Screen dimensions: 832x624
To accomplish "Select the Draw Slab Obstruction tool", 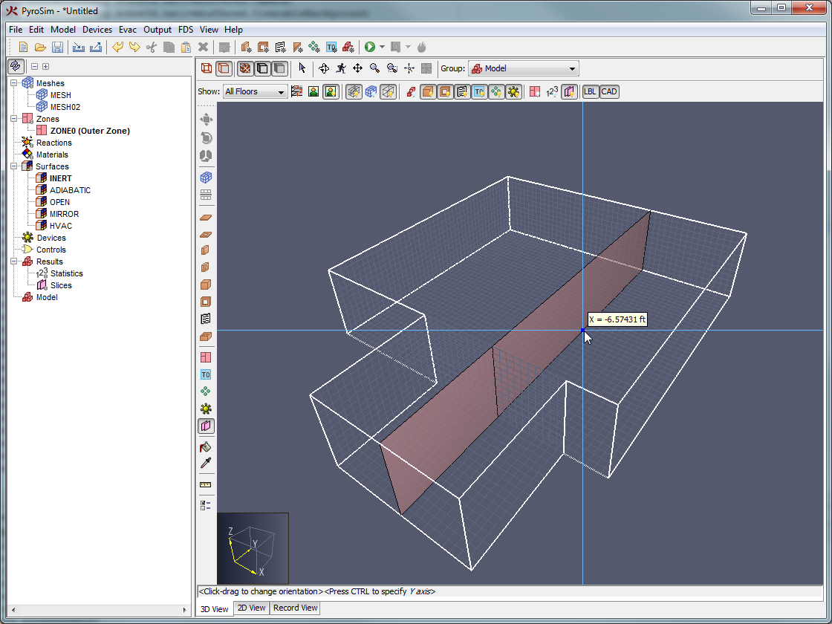I will tap(206, 218).
